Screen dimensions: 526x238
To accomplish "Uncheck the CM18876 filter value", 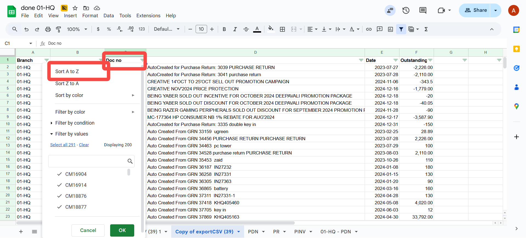I will coord(59,196).
